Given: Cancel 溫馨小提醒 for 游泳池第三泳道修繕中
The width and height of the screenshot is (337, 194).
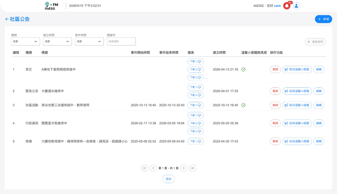Looking at the screenshot, I should 297,105.
